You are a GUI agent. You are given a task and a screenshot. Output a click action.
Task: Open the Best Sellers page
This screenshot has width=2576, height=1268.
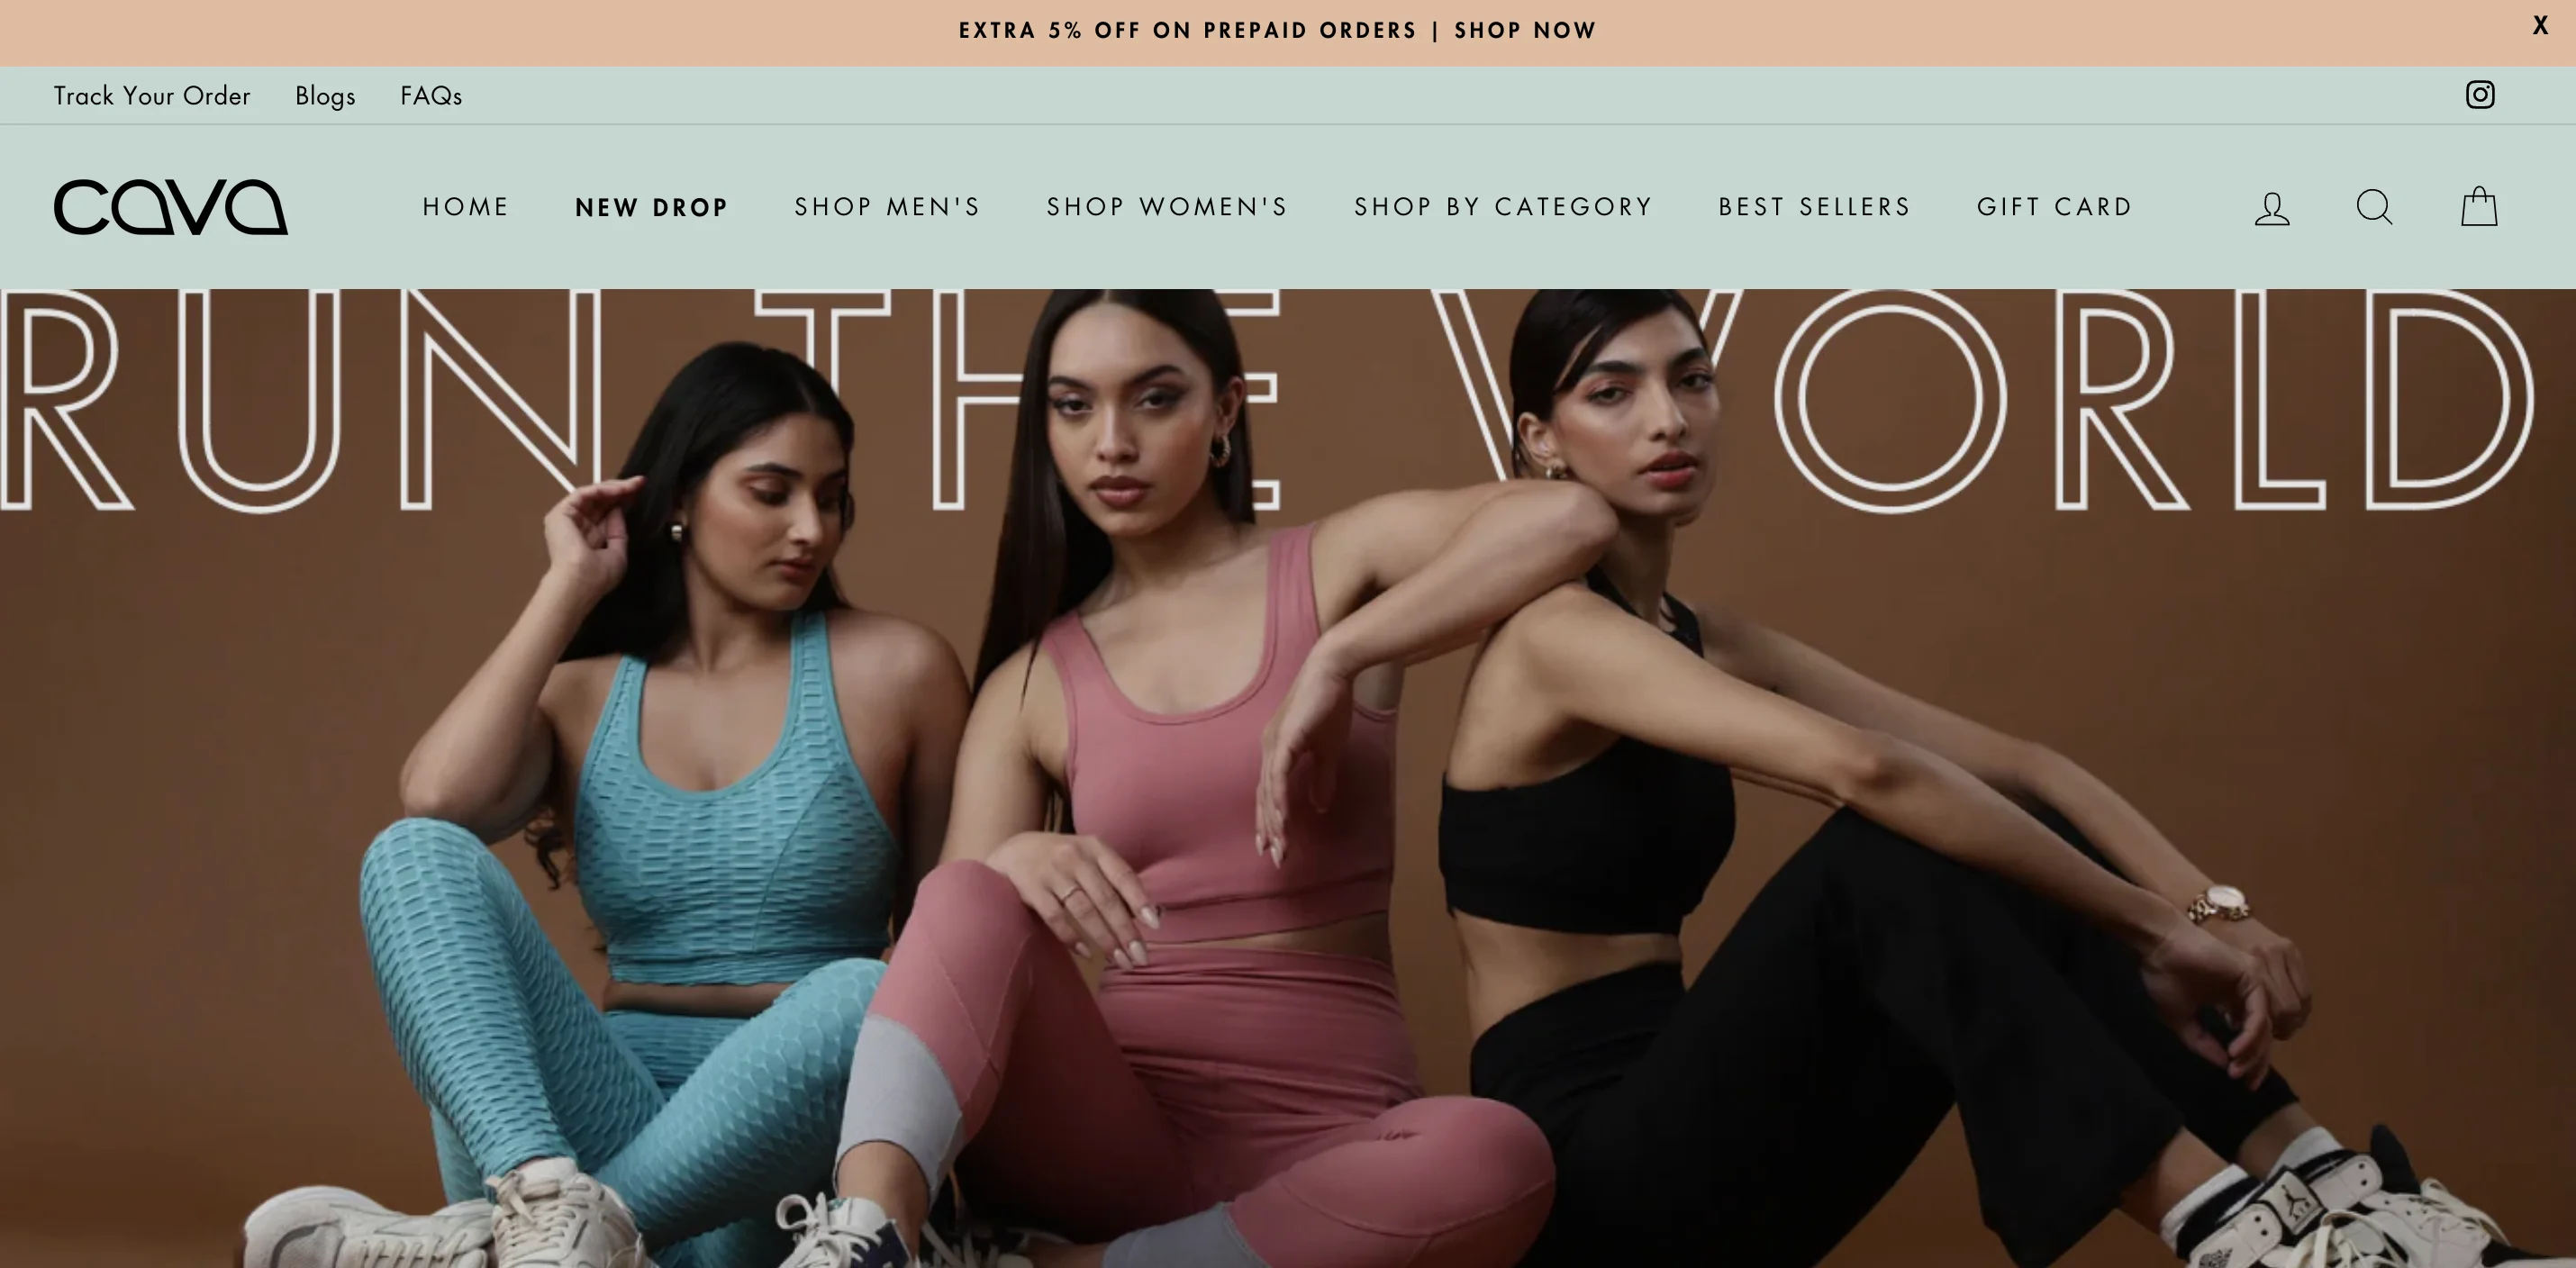click(x=1815, y=207)
